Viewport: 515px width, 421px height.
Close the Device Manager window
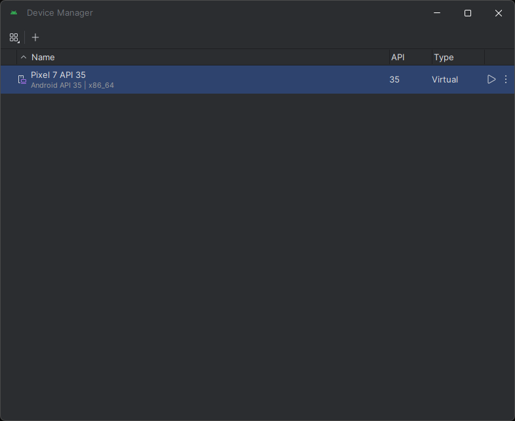[499, 13]
